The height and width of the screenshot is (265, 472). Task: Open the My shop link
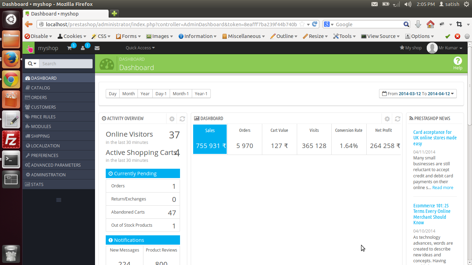click(410, 48)
